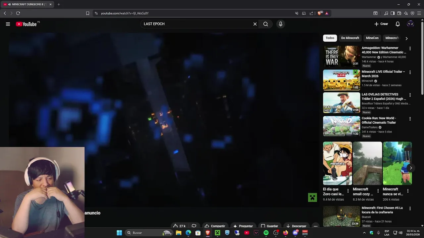Open Minecraft LIVE Official Trailer title
Screen dimensions: 424x238
coord(383,74)
